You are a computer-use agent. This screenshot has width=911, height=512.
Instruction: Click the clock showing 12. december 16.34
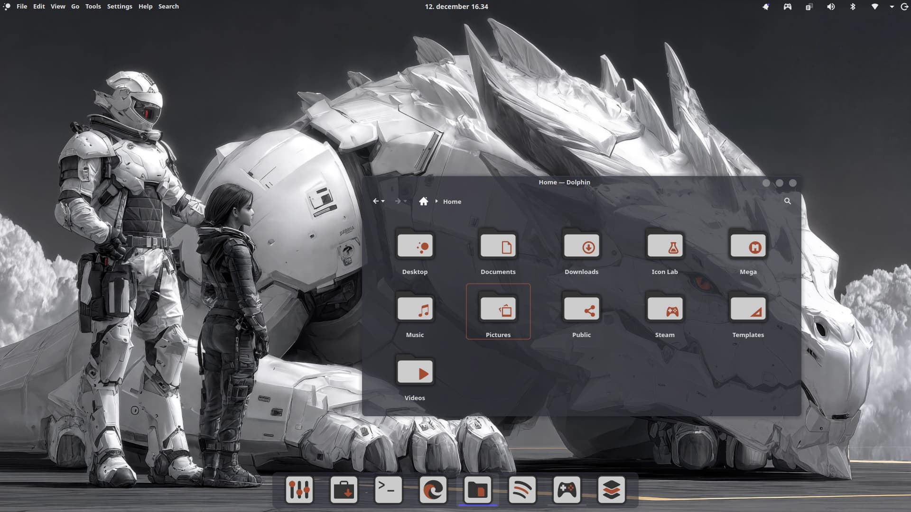pos(456,7)
